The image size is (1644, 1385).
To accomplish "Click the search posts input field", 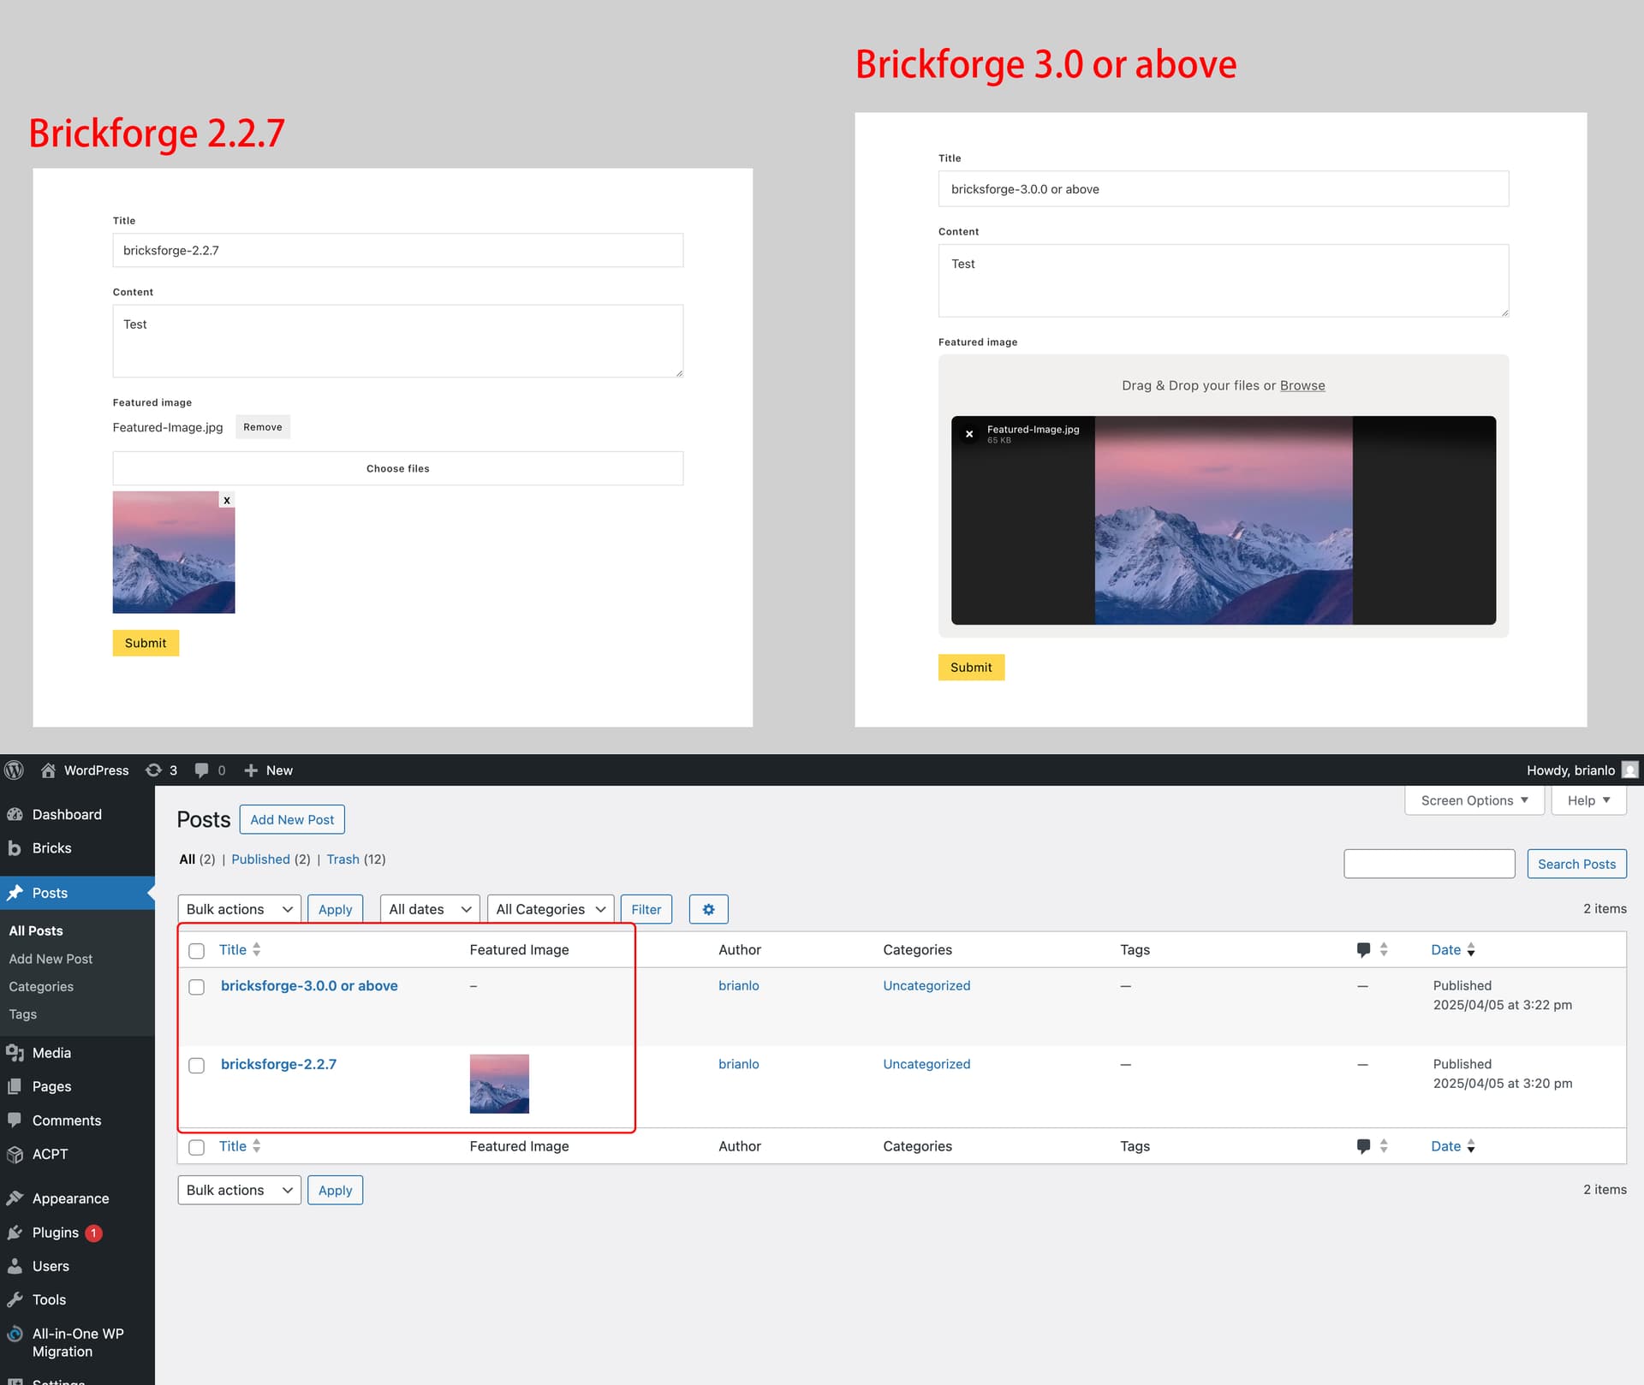I will 1429,864.
